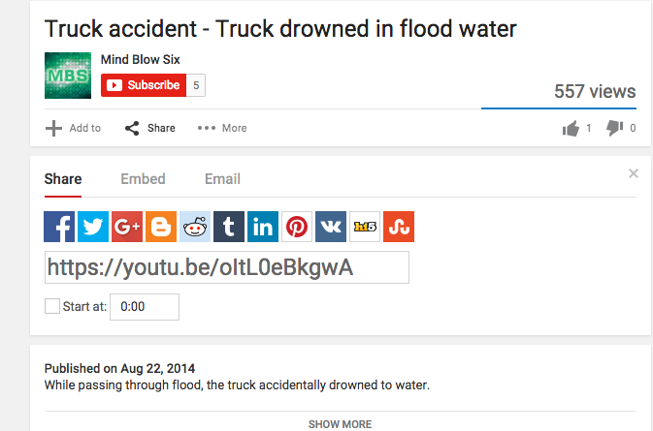Expand the More actions menu
The image size is (653, 431).
[x=222, y=128]
